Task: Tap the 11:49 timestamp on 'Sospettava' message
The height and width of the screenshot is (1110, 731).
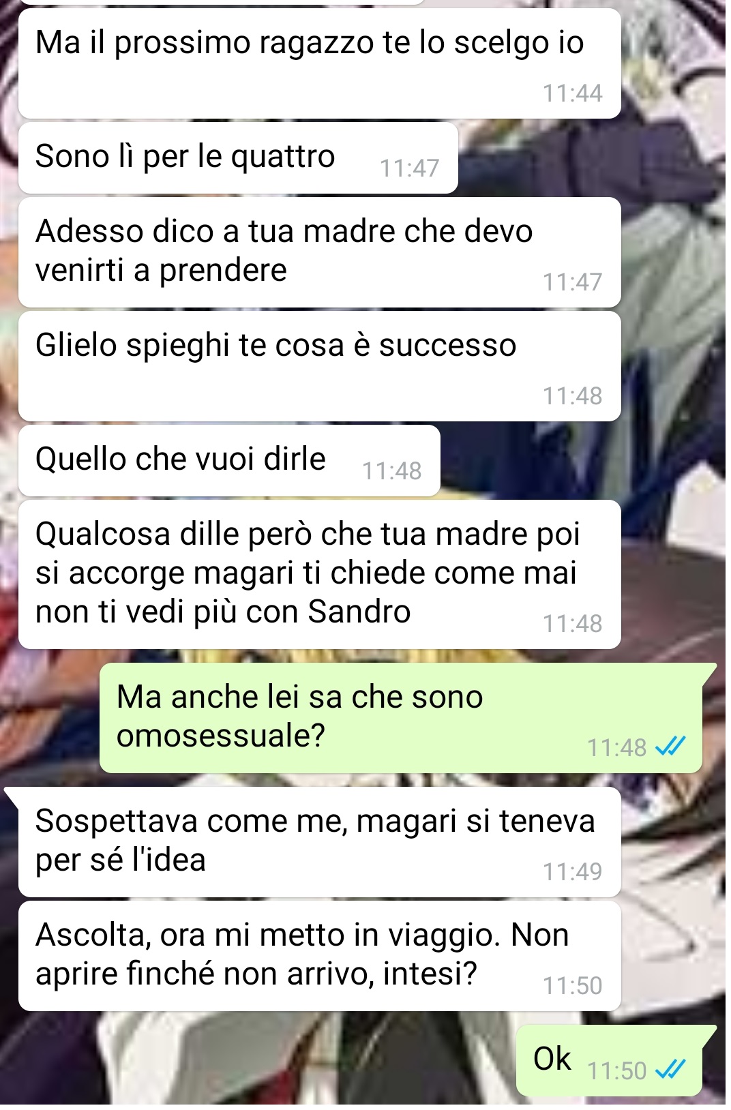Action: pyautogui.click(x=572, y=871)
